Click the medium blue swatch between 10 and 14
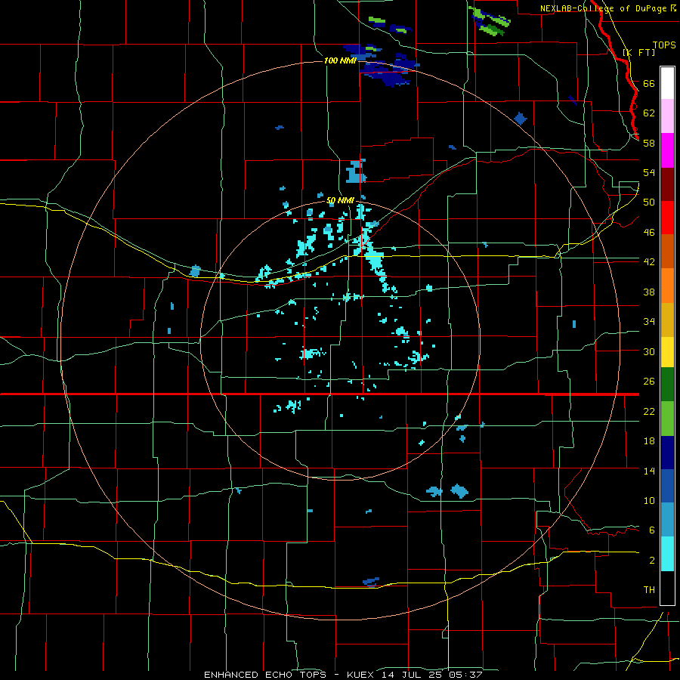Viewport: 680px width, 680px height. pyautogui.click(x=667, y=486)
